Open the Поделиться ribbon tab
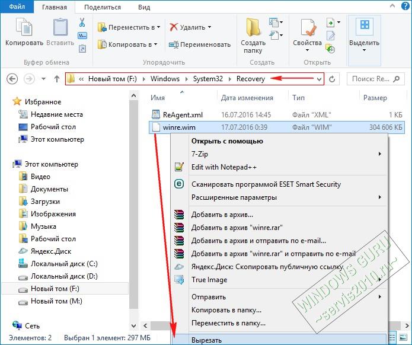 click(x=103, y=7)
